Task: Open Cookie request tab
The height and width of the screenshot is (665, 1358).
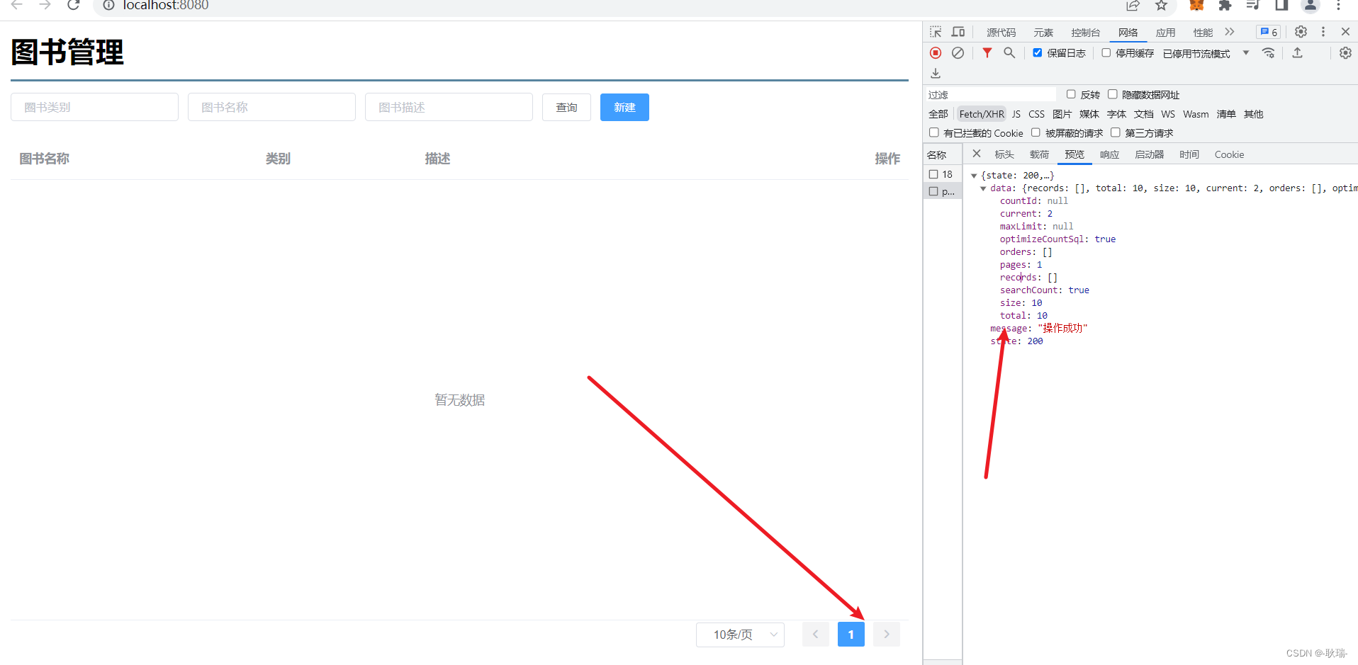Action: tap(1229, 154)
